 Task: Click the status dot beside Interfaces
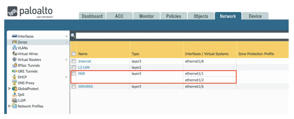(x=66, y=36)
